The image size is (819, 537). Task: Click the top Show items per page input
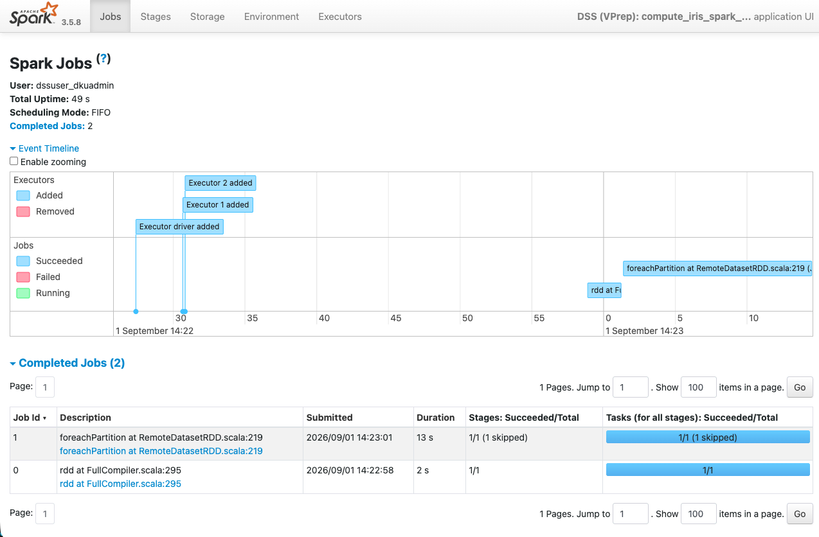coord(698,387)
